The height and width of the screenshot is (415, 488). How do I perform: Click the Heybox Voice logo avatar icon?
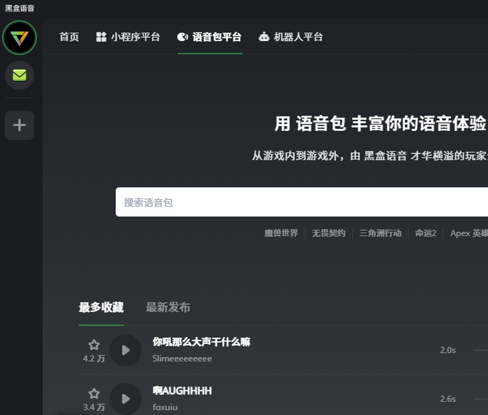[x=20, y=38]
